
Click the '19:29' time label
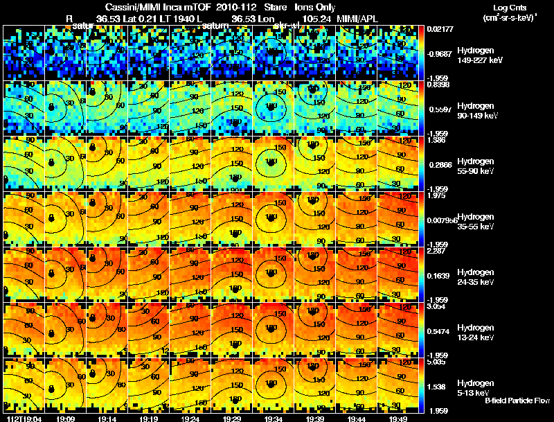[x=232, y=419]
